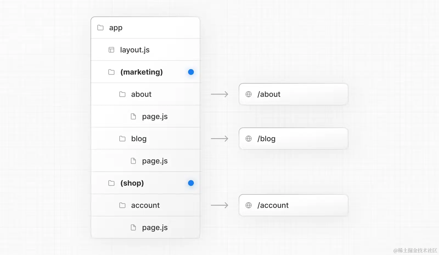The image size is (439, 255).
Task: Click the app folder icon
Action: click(100, 28)
